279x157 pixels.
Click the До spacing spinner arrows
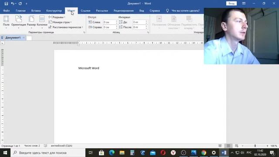click(x=146, y=22)
